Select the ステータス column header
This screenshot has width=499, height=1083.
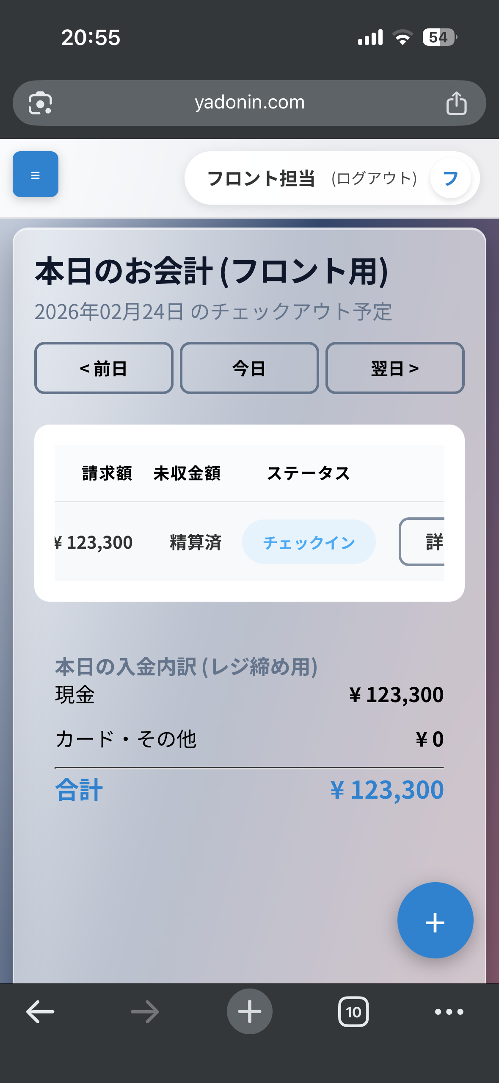tap(309, 473)
